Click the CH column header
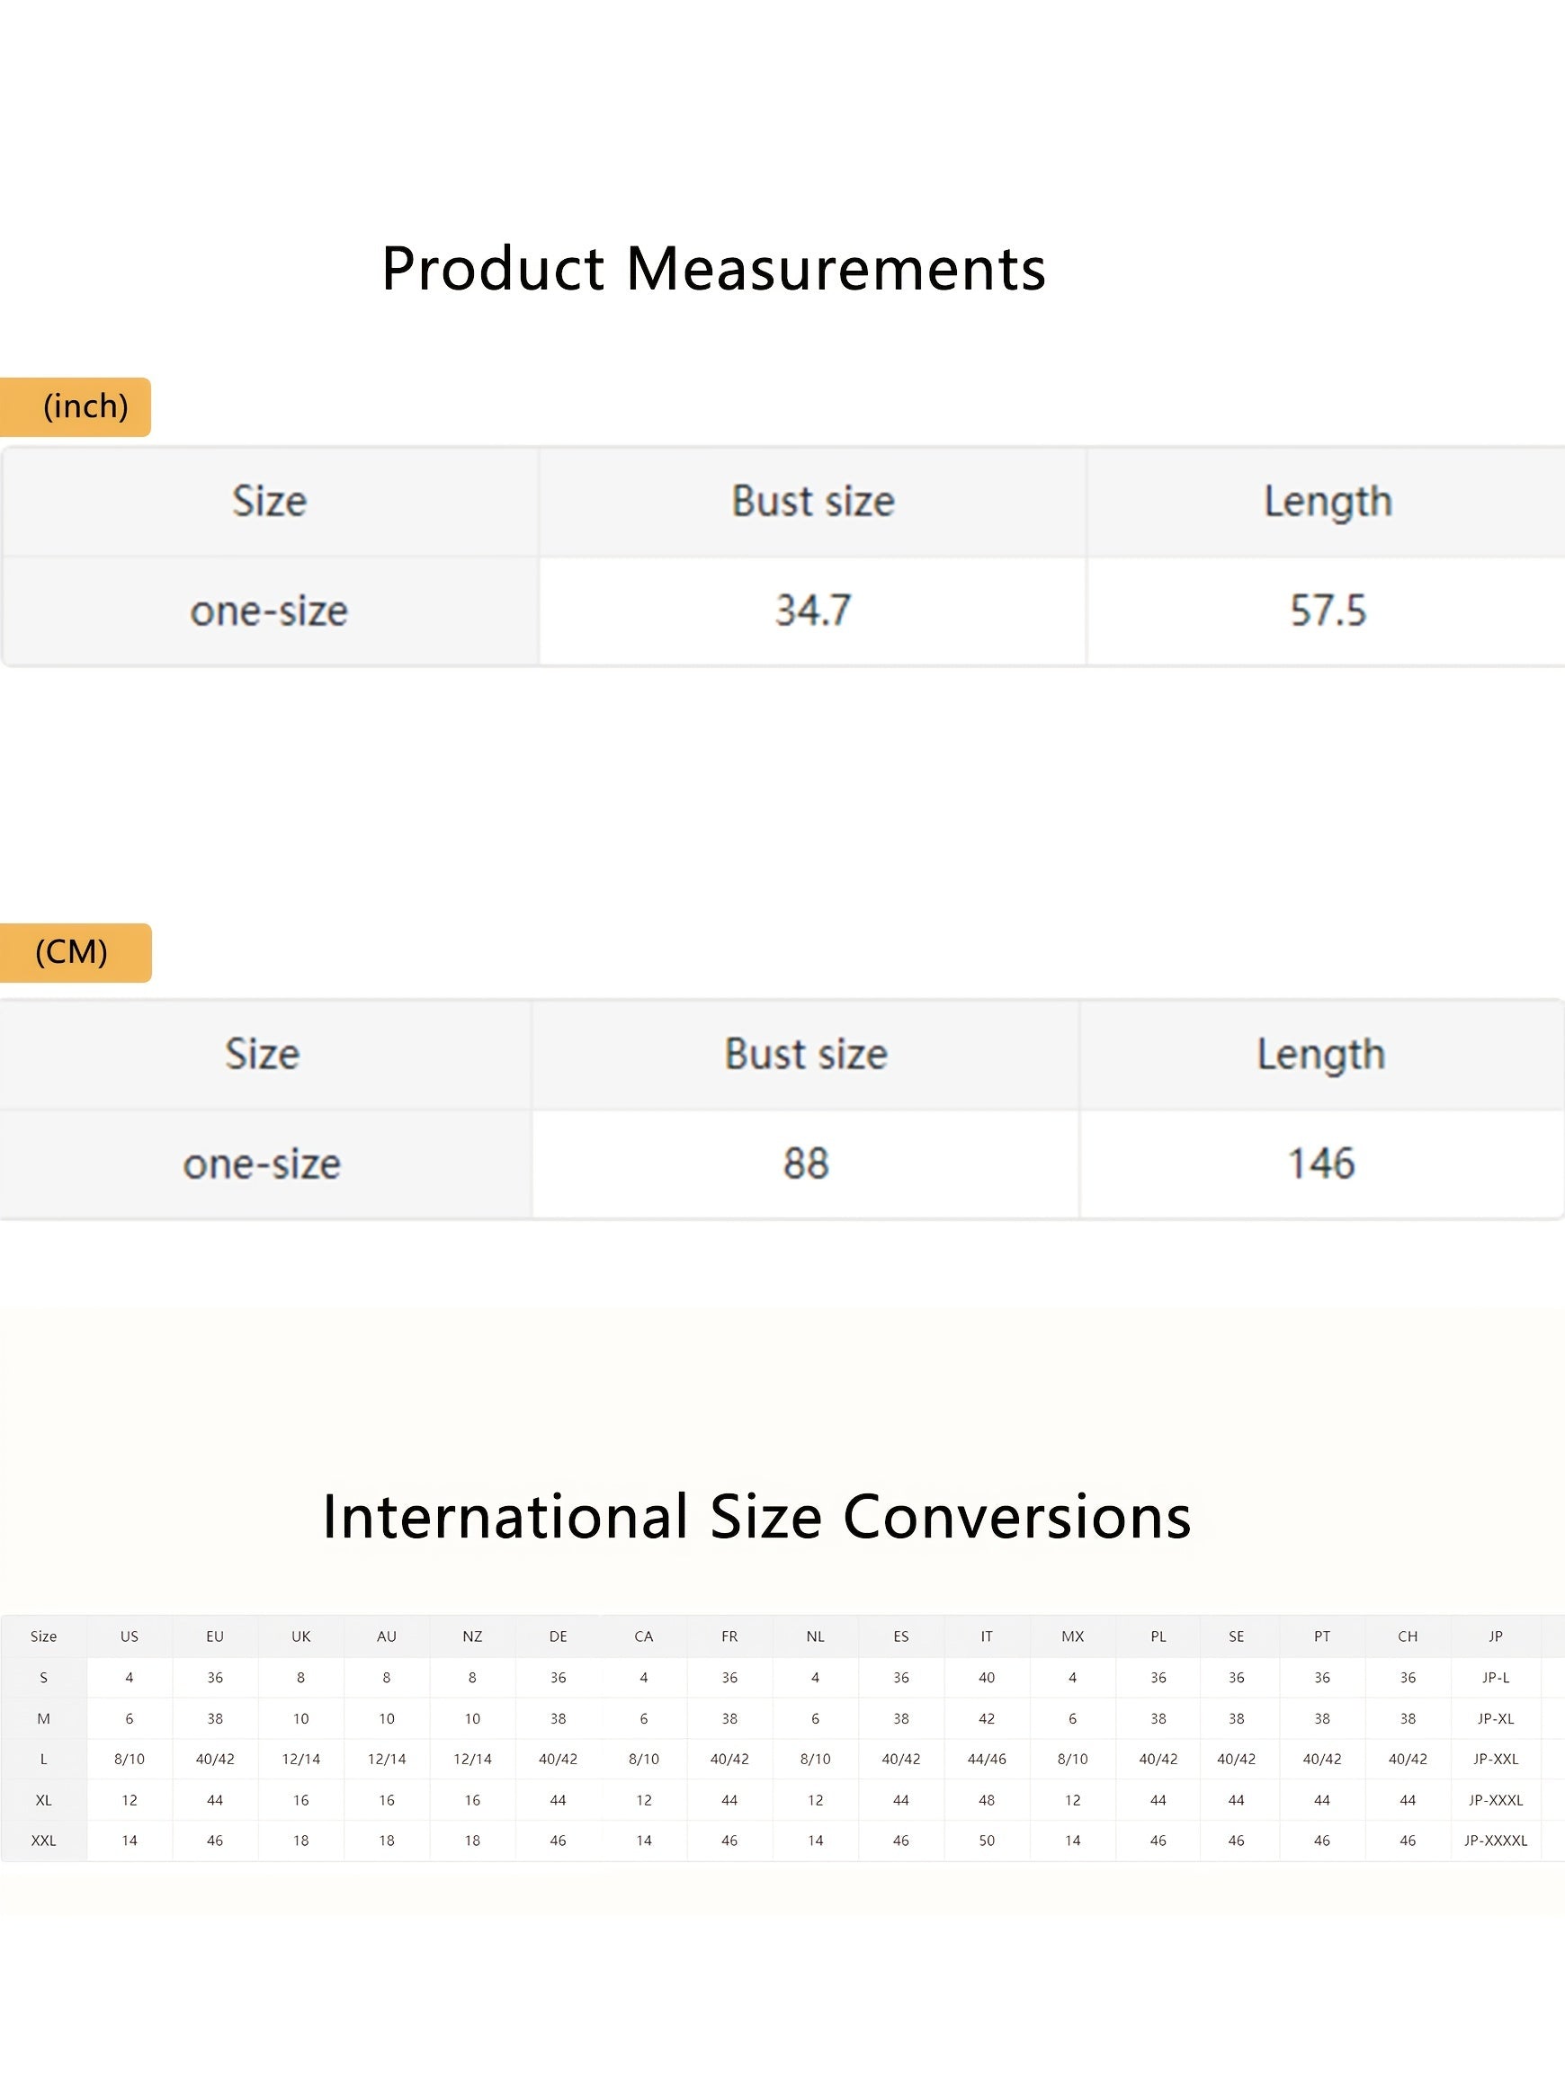 click(1408, 1636)
